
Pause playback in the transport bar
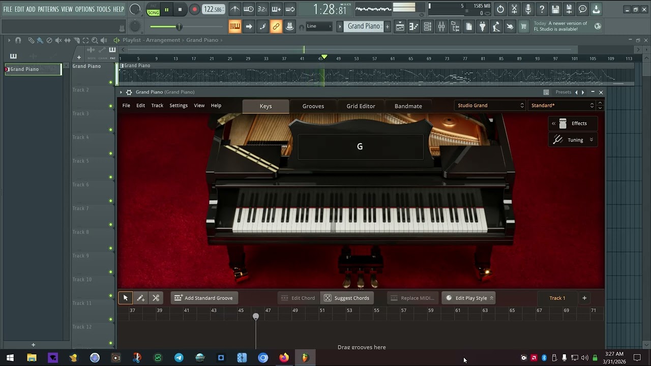(166, 9)
